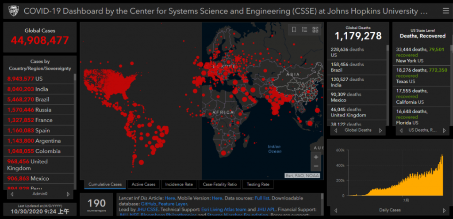453x219 pixels.
Task: Select the Brazil row in country list
Action: (39, 99)
